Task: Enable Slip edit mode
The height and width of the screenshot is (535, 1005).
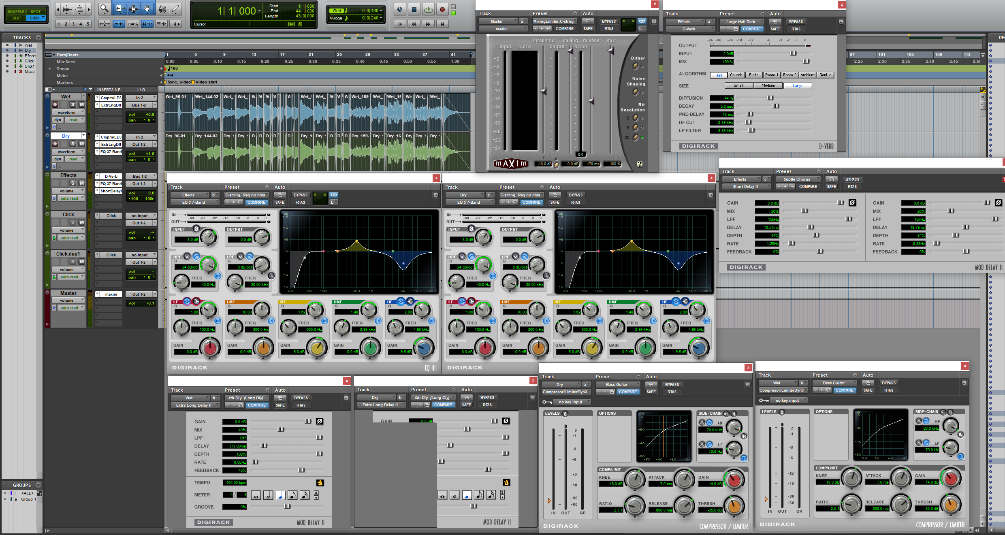Action: (x=16, y=18)
